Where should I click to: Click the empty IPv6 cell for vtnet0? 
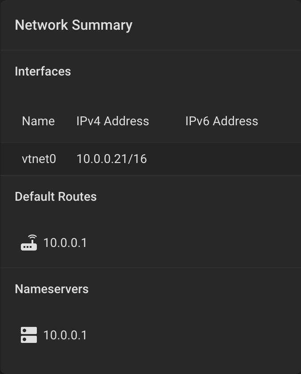(221, 159)
